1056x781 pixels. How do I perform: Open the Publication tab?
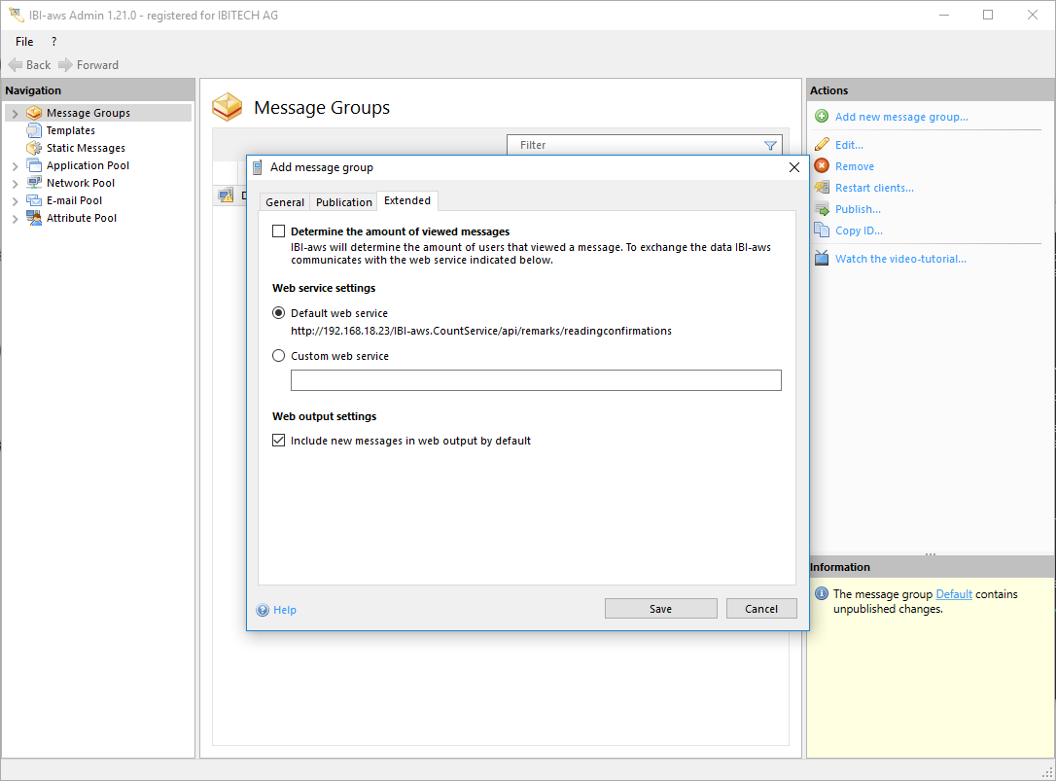[344, 202]
